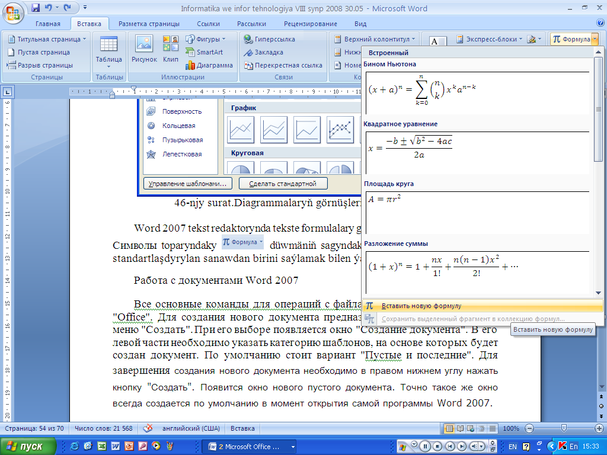Open the signature line dropdown
607x455 pixels.
pyautogui.click(x=535, y=39)
